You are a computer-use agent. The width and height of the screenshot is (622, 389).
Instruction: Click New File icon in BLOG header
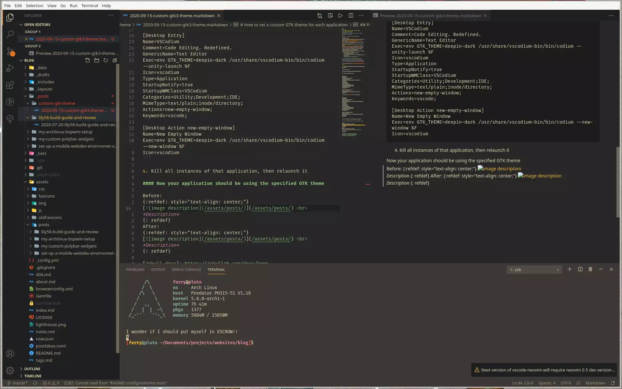88,60
